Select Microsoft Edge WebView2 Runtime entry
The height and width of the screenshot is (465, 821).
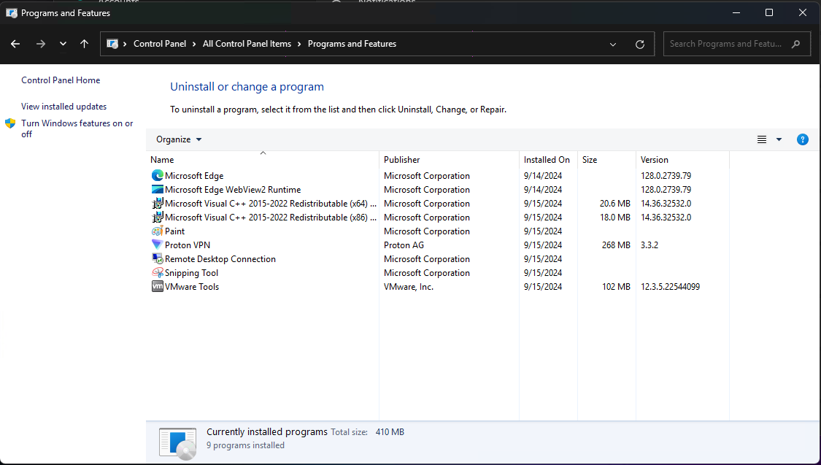tap(233, 190)
